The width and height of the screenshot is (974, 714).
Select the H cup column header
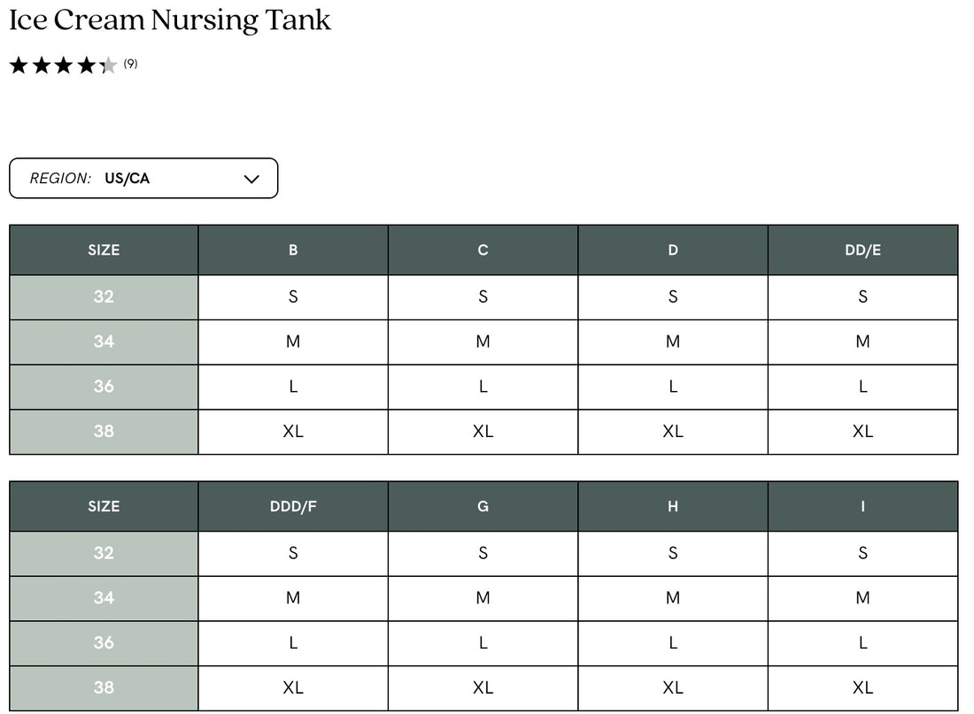[x=673, y=507]
